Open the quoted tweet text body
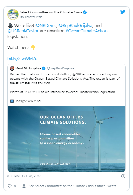Image resolution: width=133 pixels, height=195 pixels. [65, 83]
